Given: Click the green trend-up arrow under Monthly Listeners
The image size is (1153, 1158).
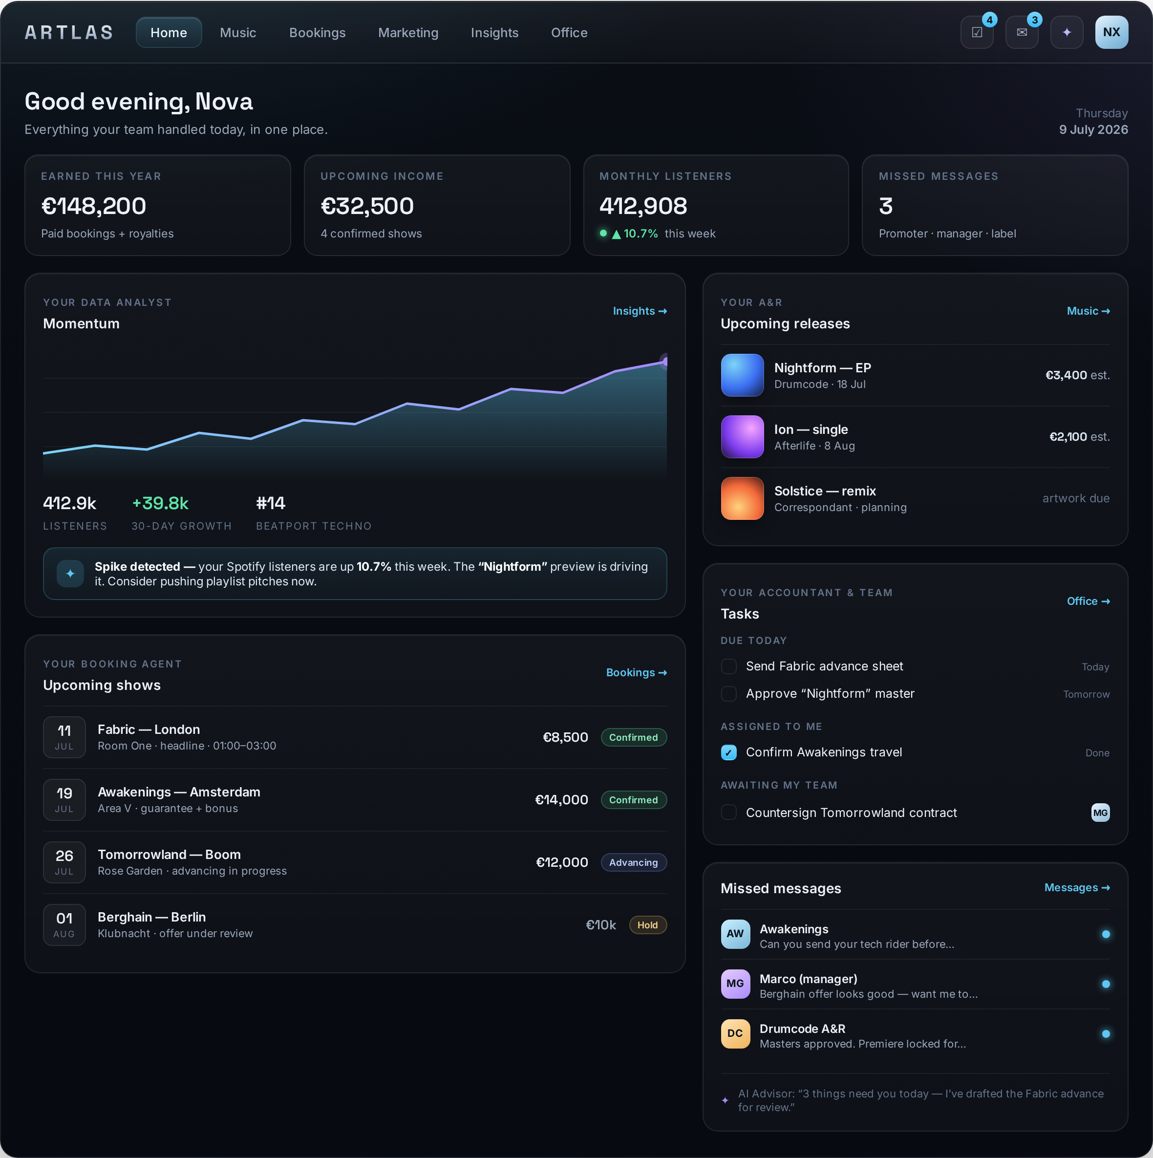Looking at the screenshot, I should click(x=616, y=234).
